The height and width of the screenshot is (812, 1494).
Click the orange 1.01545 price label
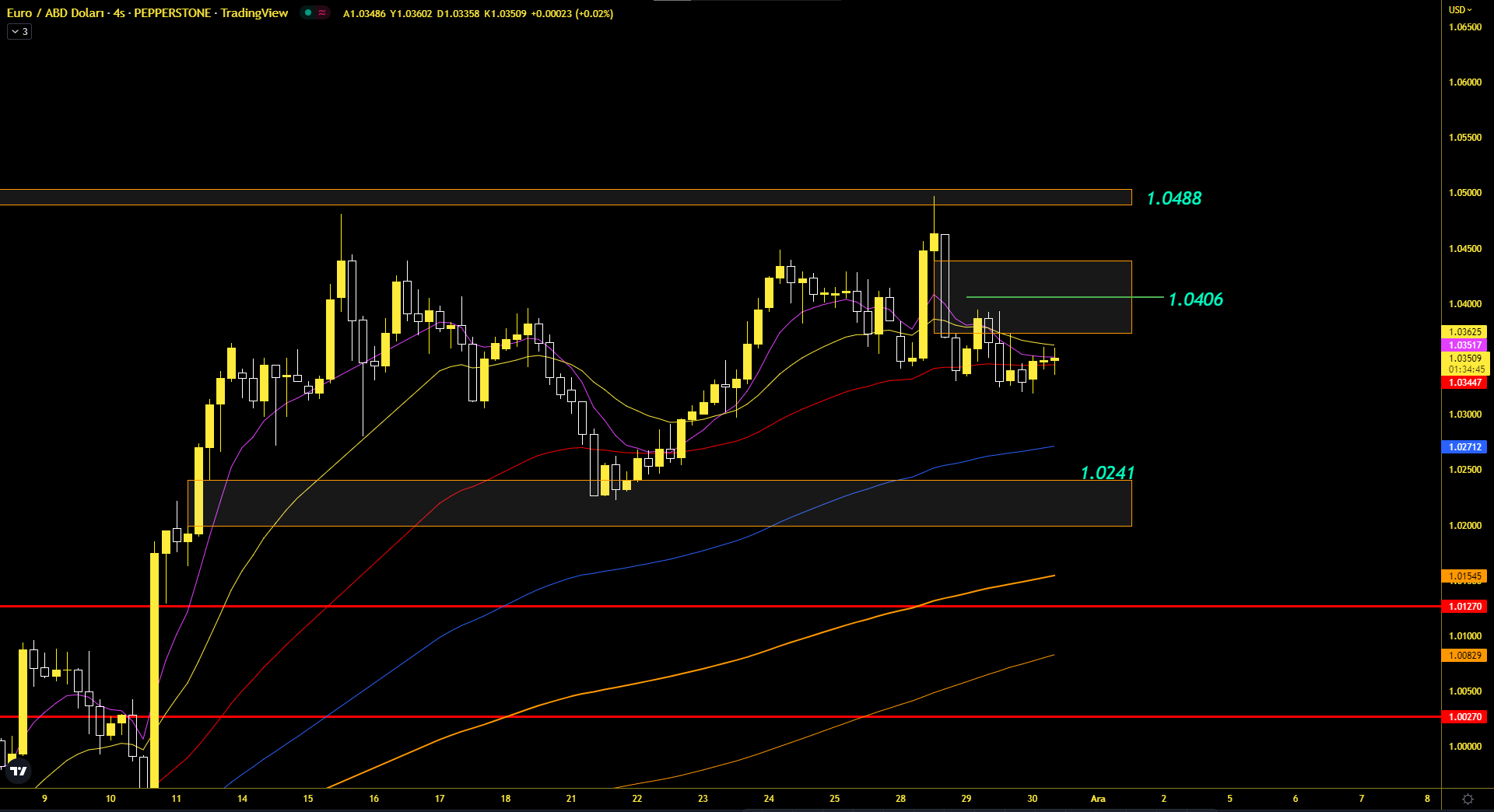coord(1464,576)
